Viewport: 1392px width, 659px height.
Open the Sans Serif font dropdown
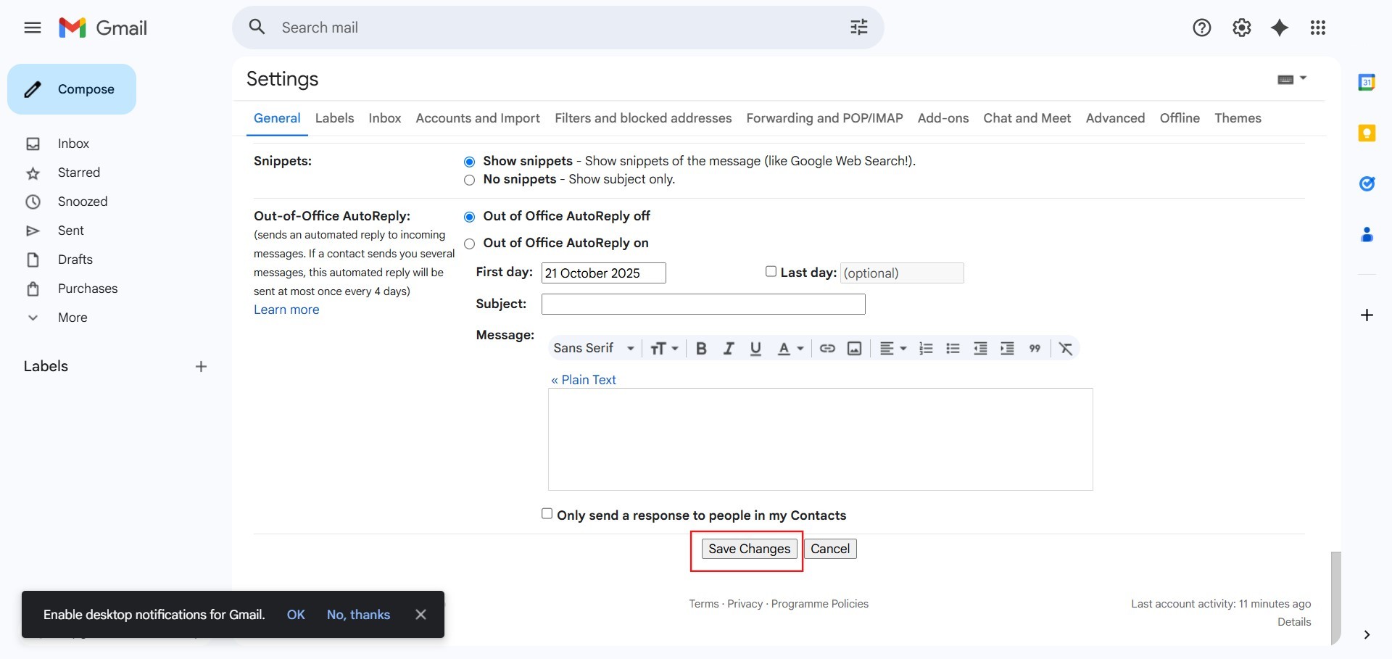pyautogui.click(x=593, y=349)
